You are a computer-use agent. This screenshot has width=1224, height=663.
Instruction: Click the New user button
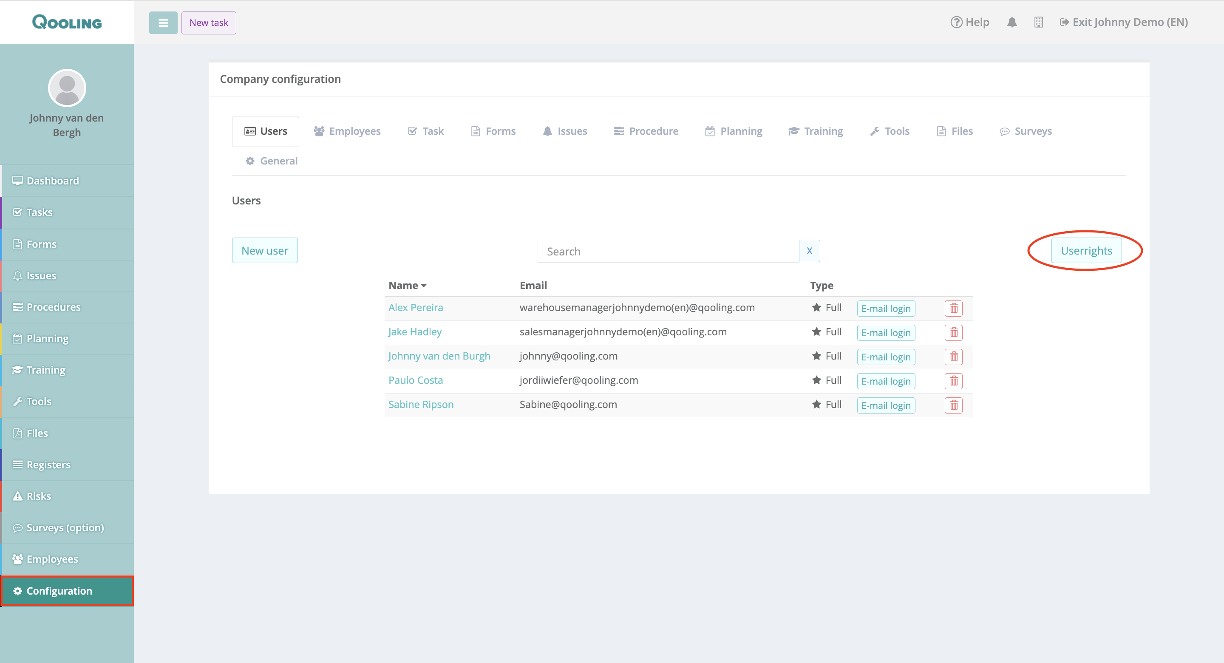265,250
